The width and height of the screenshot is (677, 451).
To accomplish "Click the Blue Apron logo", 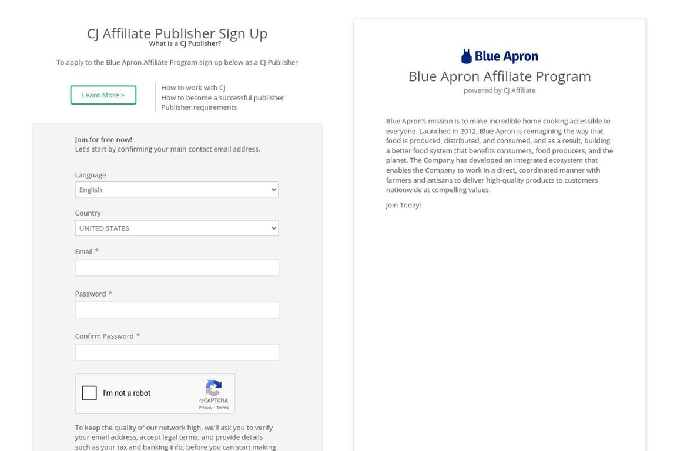I will click(500, 56).
